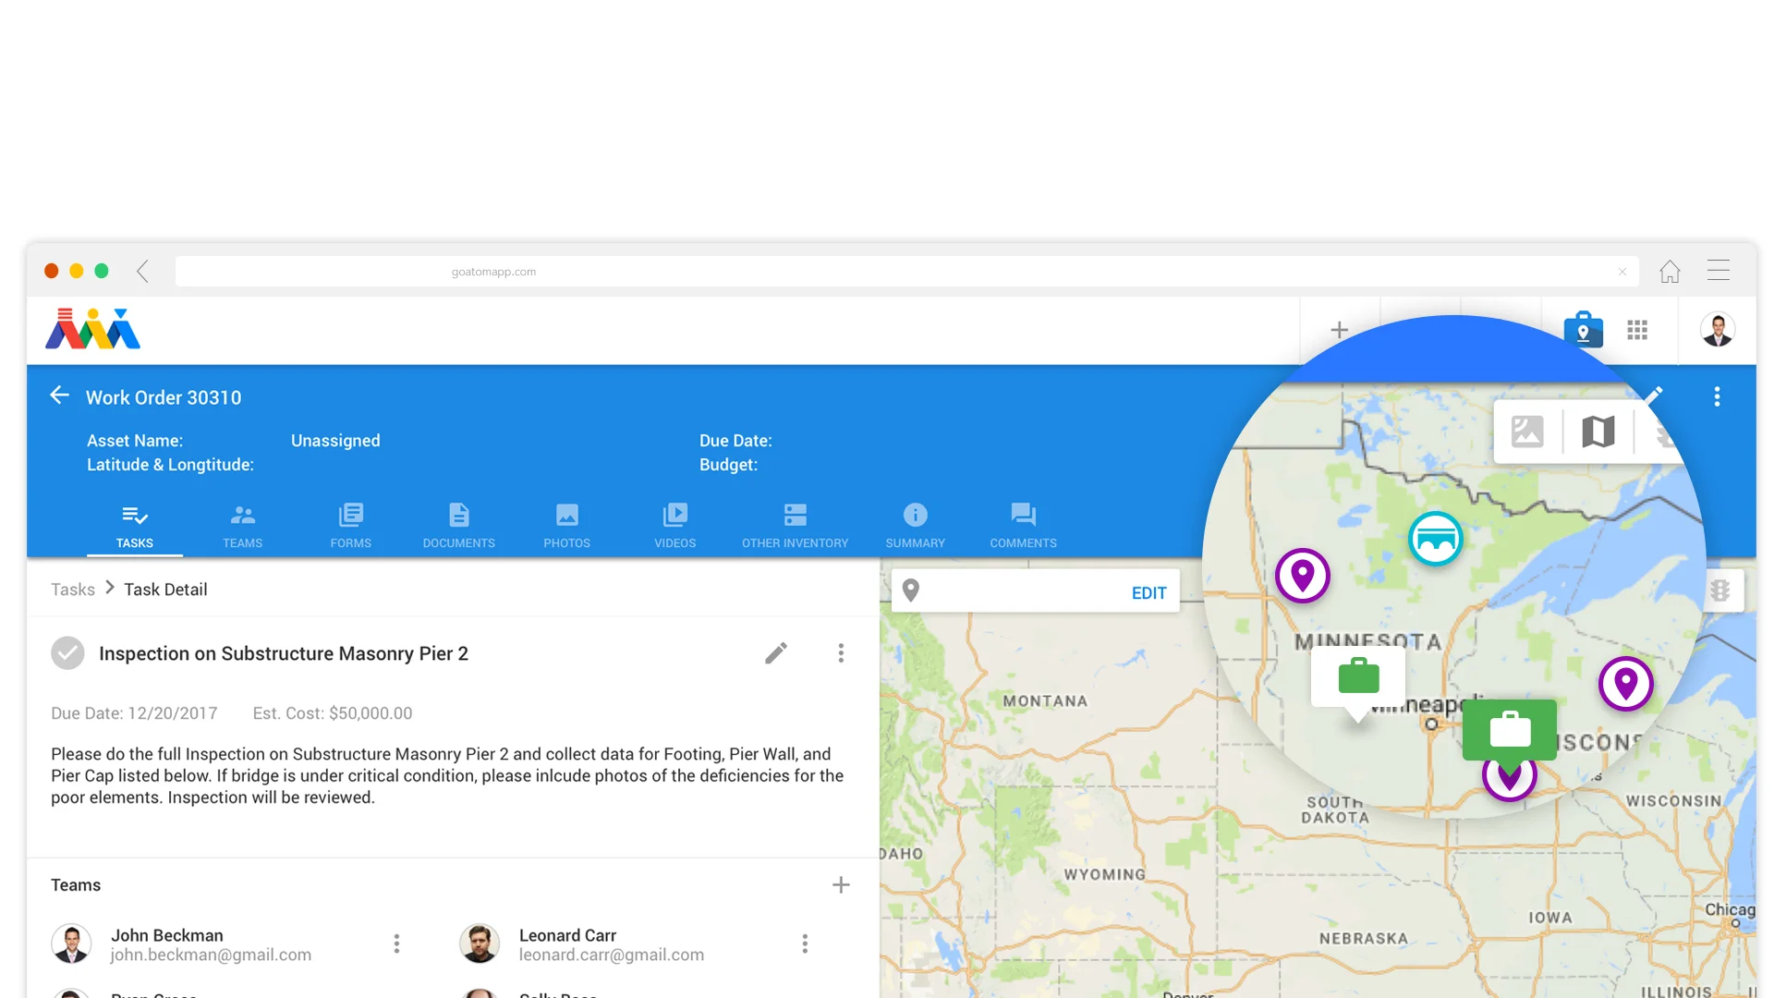Click the Atom app logo
The width and height of the screenshot is (1774, 998).
click(x=92, y=329)
